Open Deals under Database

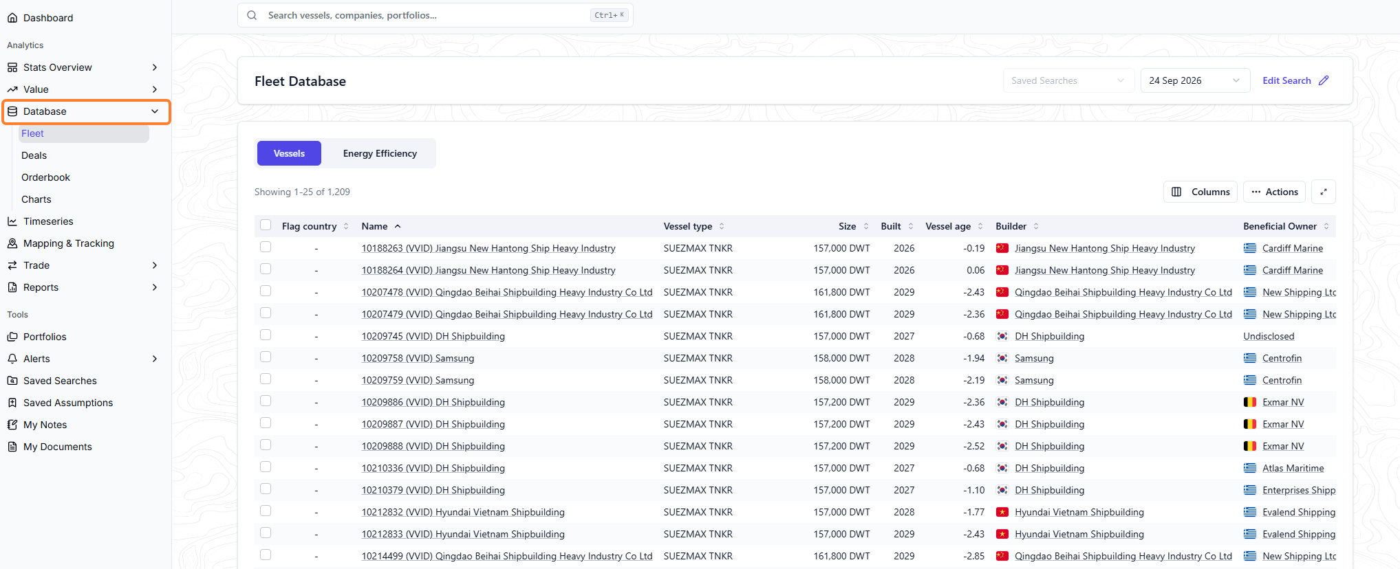[34, 155]
